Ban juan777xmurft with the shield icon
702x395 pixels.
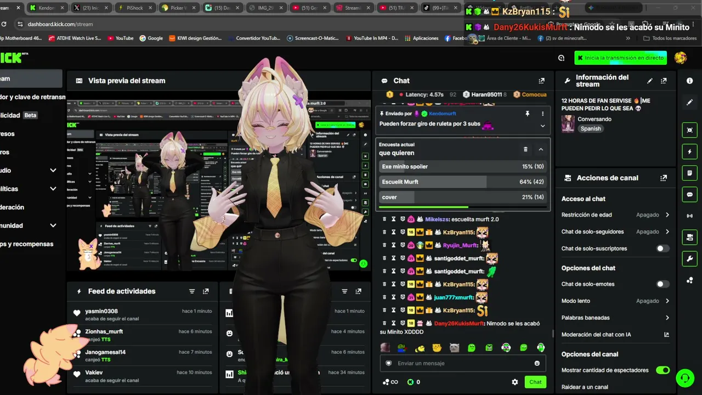pyautogui.click(x=402, y=297)
